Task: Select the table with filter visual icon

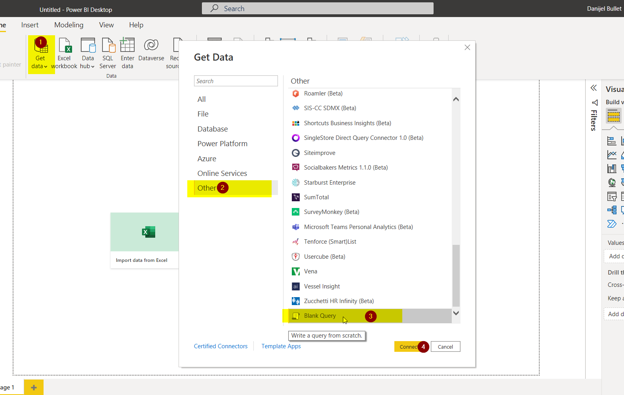Action: [x=612, y=196]
